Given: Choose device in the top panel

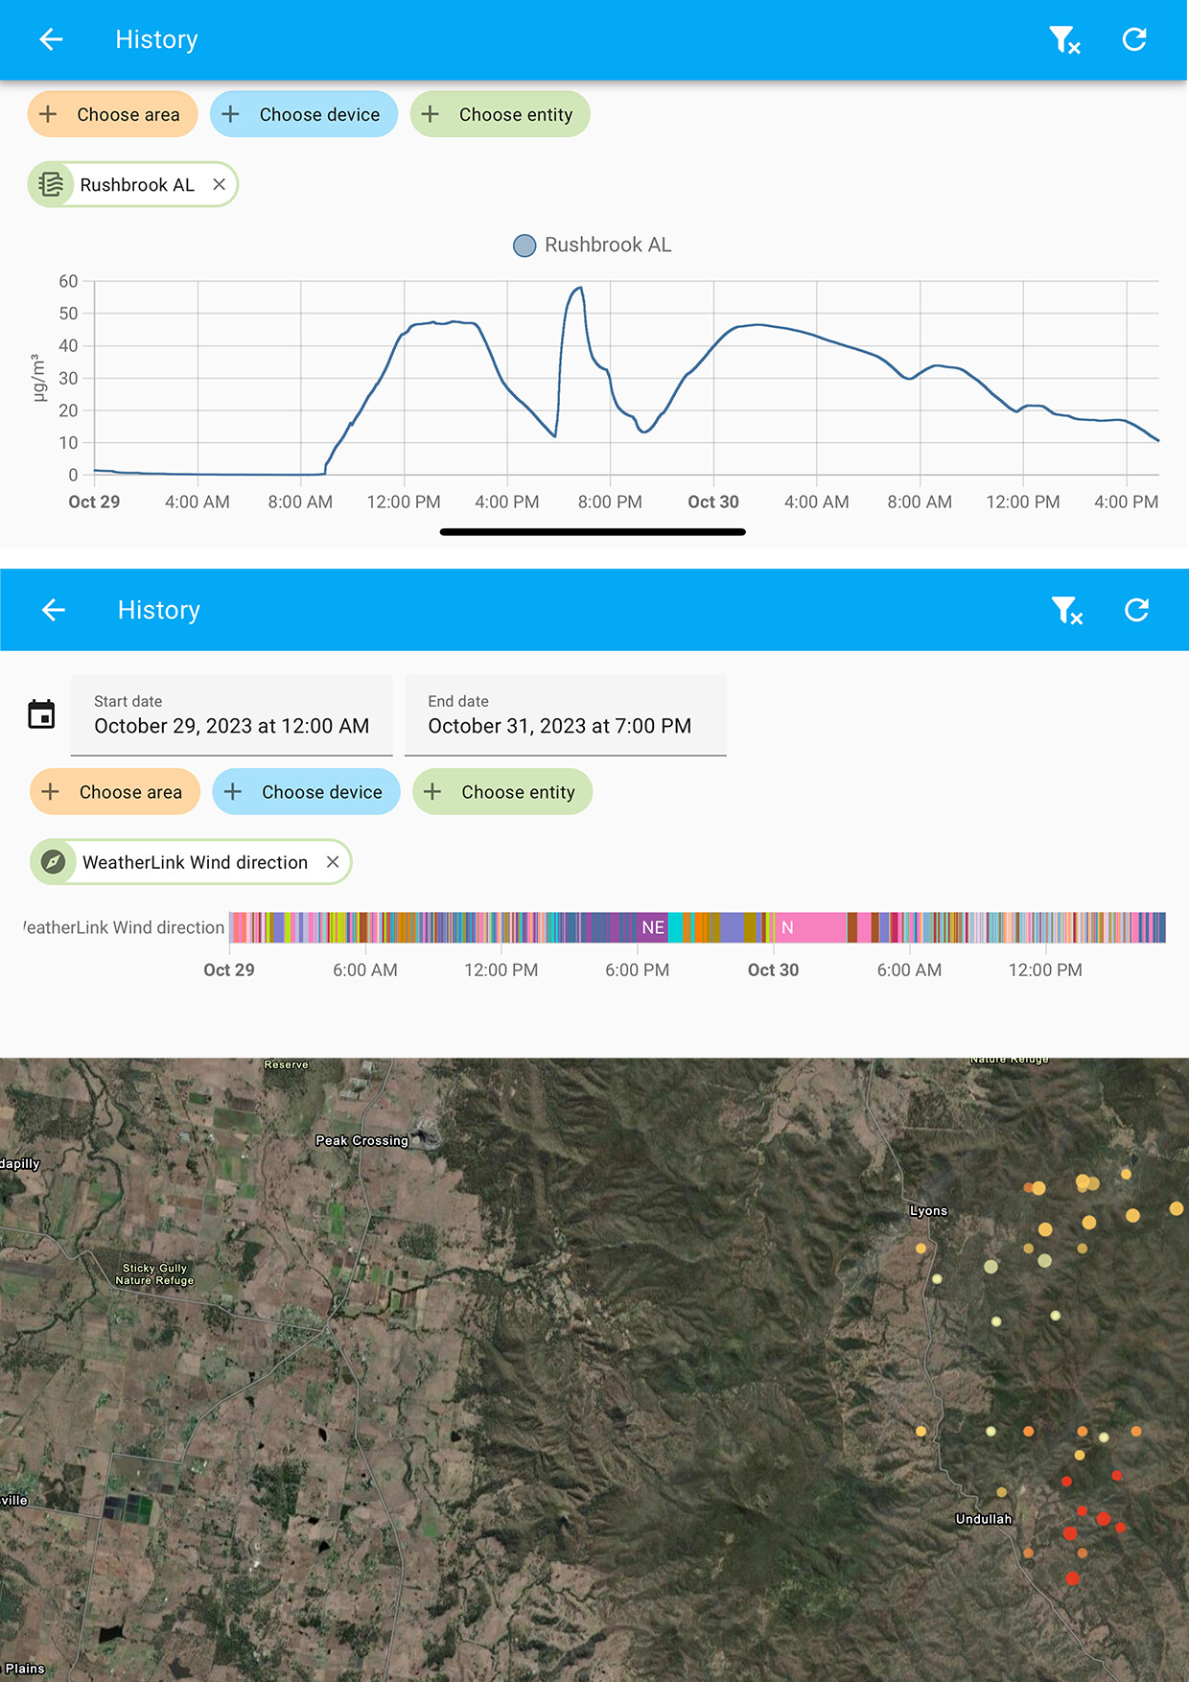Looking at the screenshot, I should [304, 114].
